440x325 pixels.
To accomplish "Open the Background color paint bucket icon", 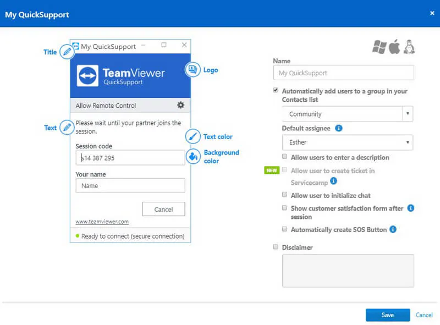I will [x=193, y=156].
